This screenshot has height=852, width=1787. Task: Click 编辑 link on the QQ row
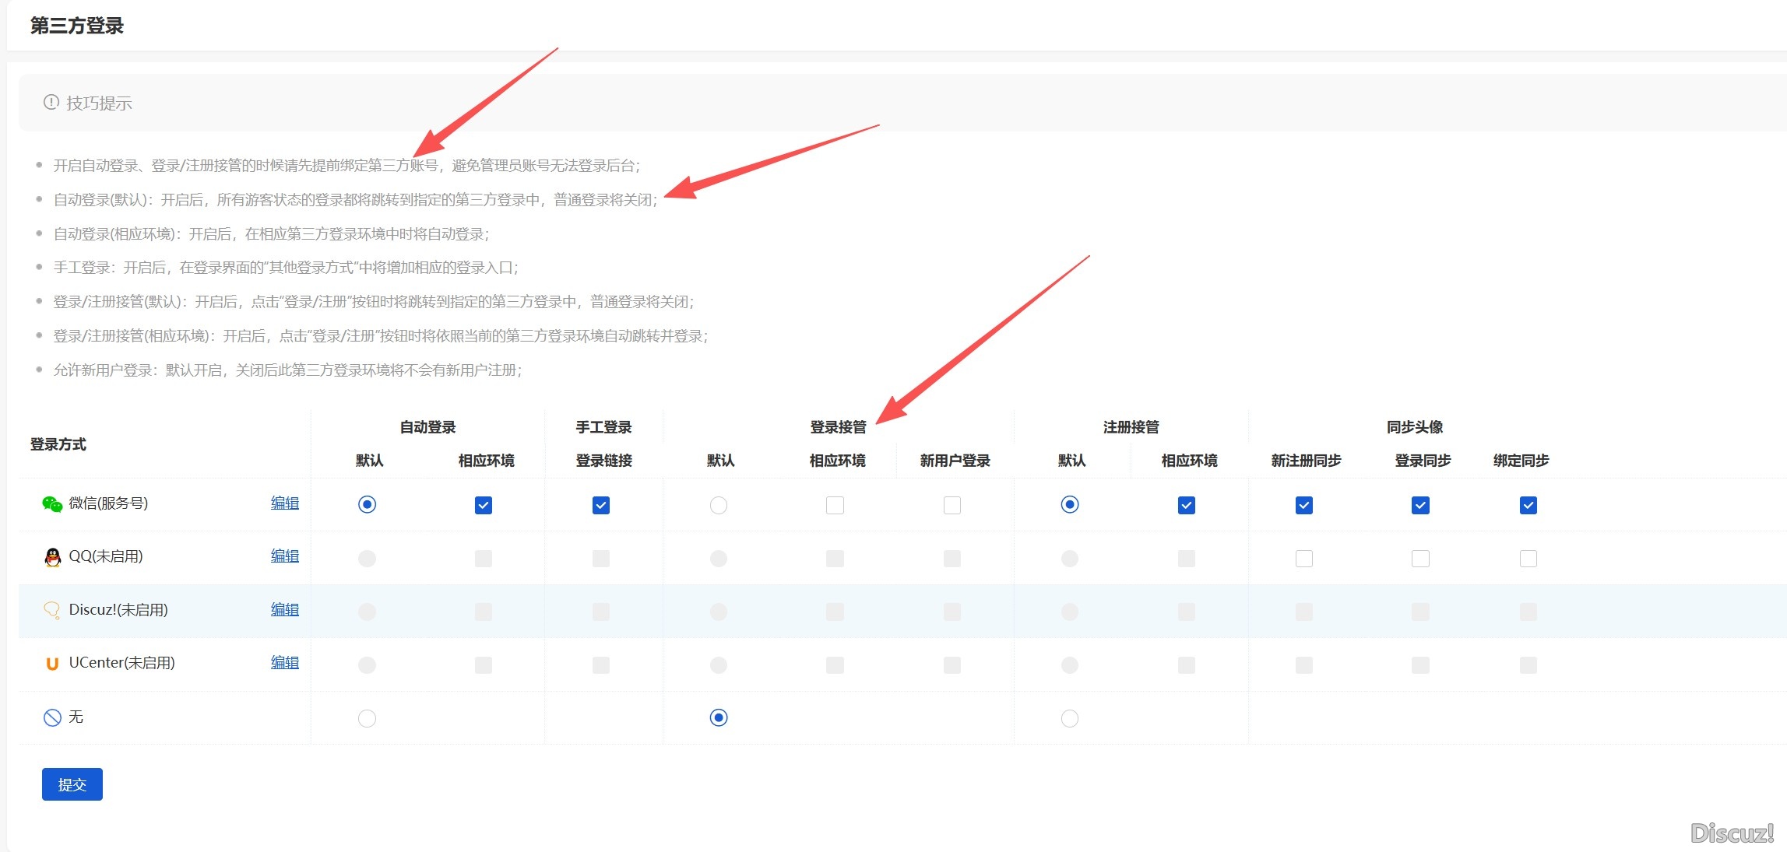point(284,556)
